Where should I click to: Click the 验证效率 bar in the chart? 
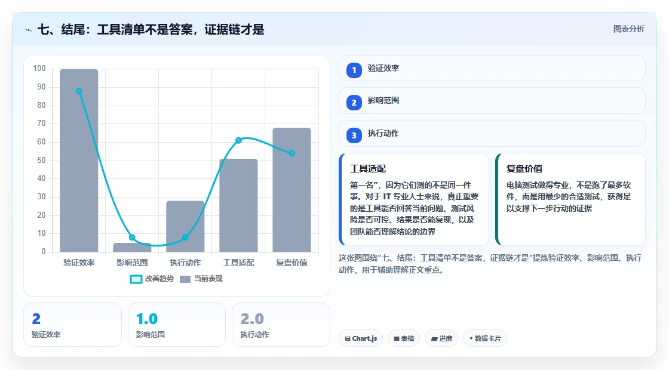pyautogui.click(x=79, y=161)
